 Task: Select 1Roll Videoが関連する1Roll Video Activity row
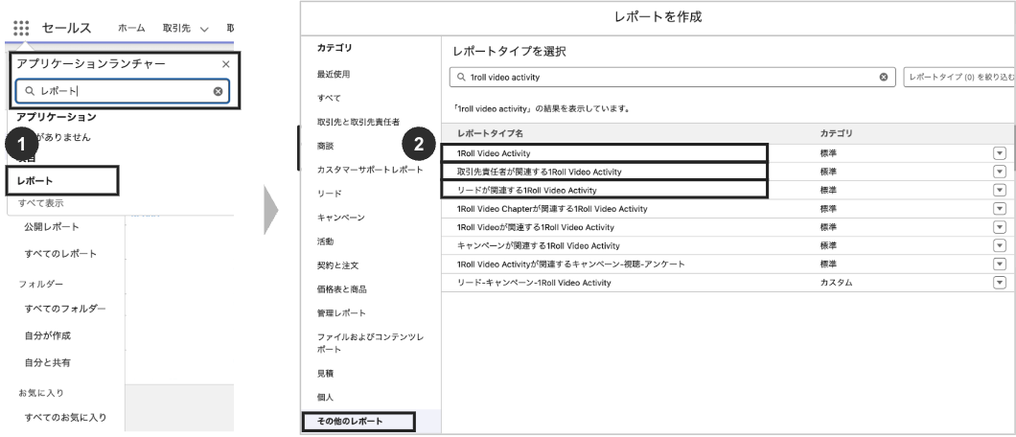[535, 227]
